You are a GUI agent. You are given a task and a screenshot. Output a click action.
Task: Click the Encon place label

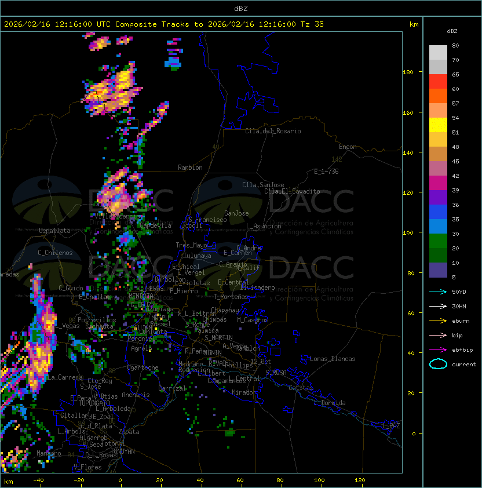348,147
